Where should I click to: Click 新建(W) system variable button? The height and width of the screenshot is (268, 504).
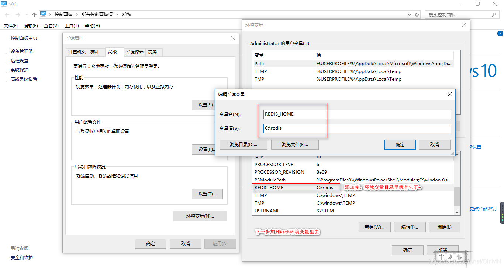(374, 227)
